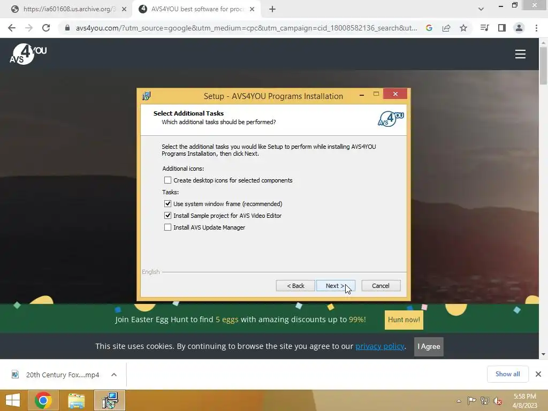Show hidden system tray icons
Image resolution: width=548 pixels, height=411 pixels.
459,401
